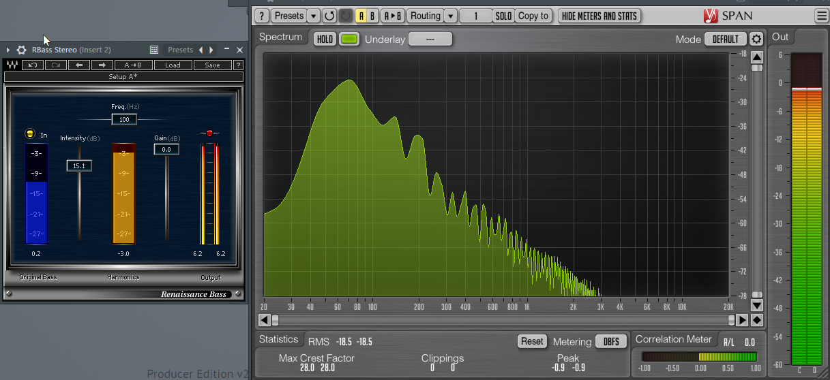Select the Correlation Meter tab

click(674, 339)
